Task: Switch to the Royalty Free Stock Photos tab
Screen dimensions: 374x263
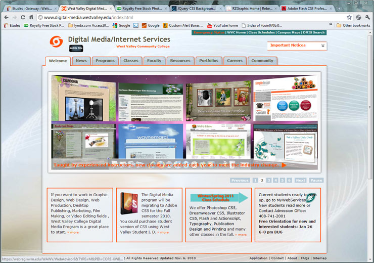Action: [x=142, y=9]
